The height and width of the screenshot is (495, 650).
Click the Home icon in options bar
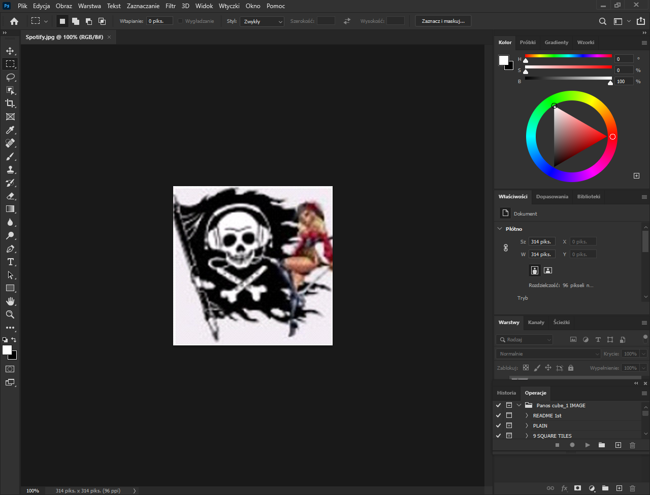pos(14,21)
